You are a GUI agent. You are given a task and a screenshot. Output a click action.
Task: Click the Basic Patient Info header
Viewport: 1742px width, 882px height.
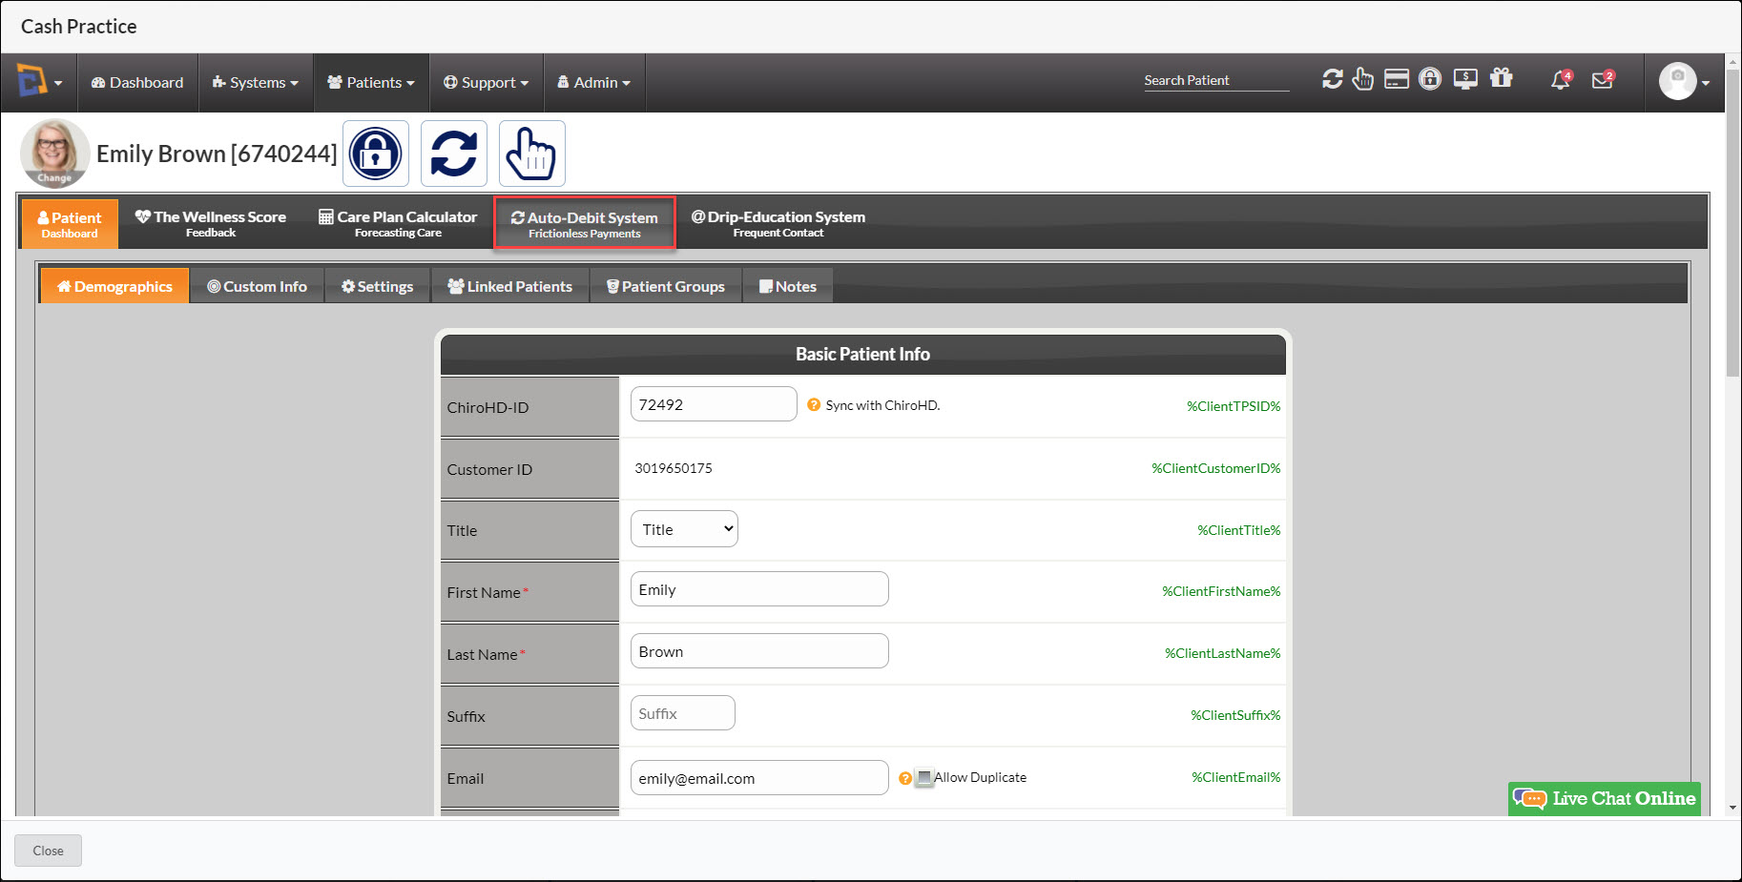(863, 354)
